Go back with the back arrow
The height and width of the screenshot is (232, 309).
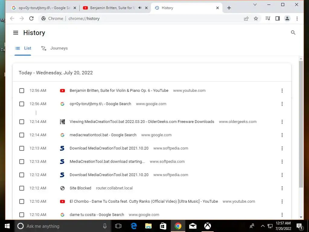pyautogui.click(x=12, y=18)
